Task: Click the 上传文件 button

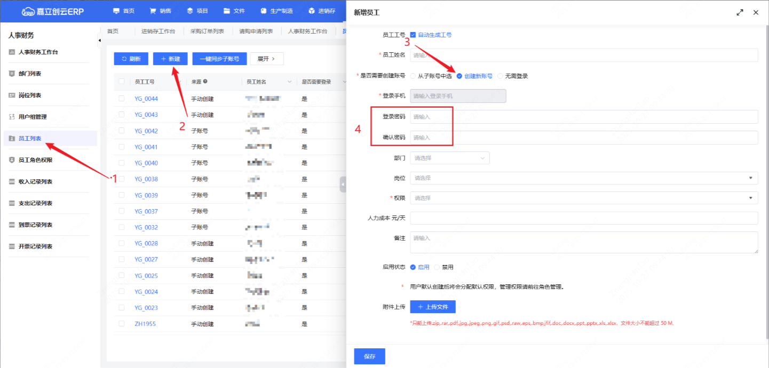Action: pos(433,307)
